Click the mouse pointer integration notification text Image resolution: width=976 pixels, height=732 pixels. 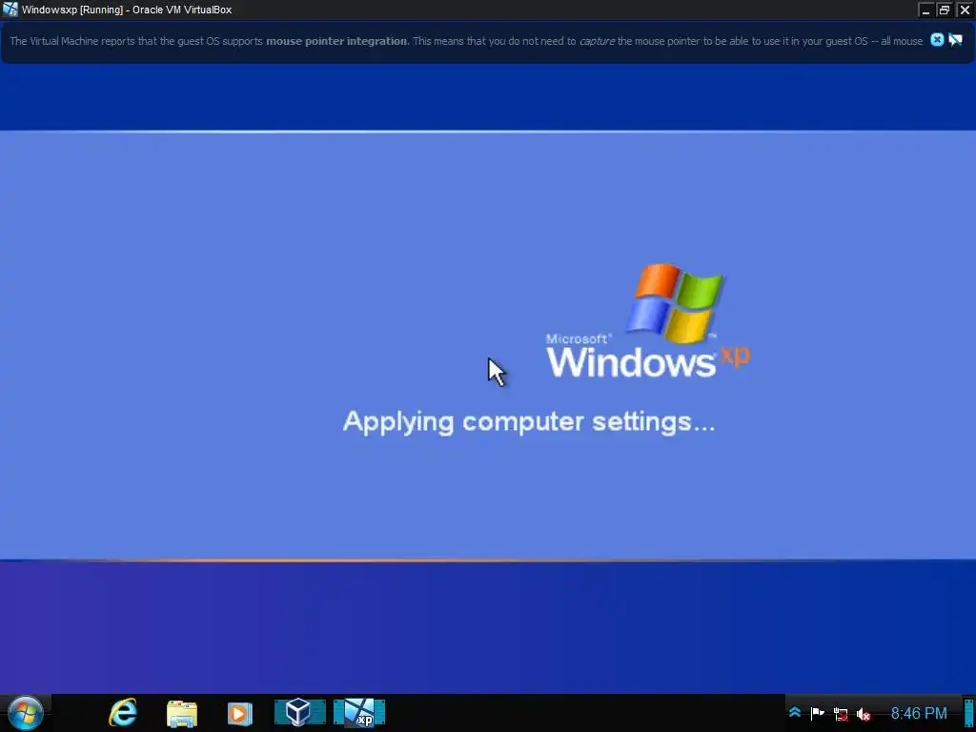(x=466, y=41)
